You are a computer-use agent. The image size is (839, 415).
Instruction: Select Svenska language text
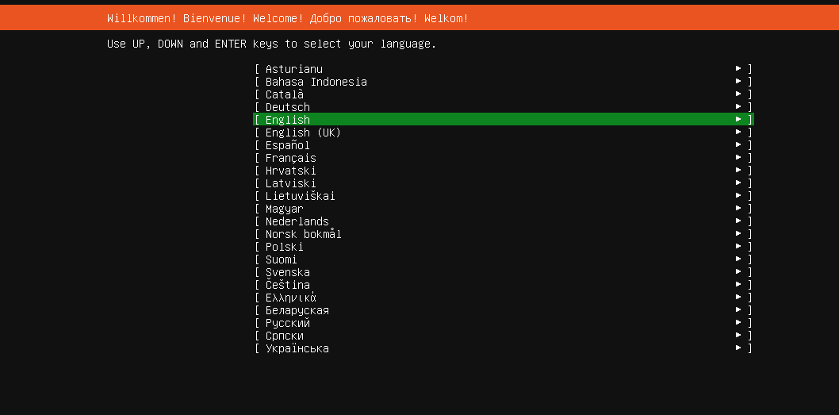point(287,272)
